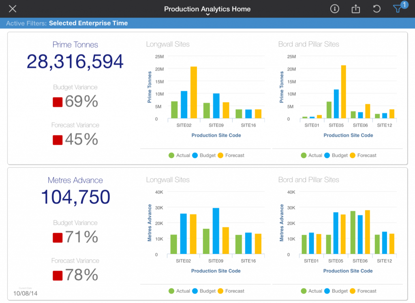Image resolution: width=415 pixels, height=303 pixels.
Task: Select the Longwall Sites chart header
Action: tap(168, 44)
